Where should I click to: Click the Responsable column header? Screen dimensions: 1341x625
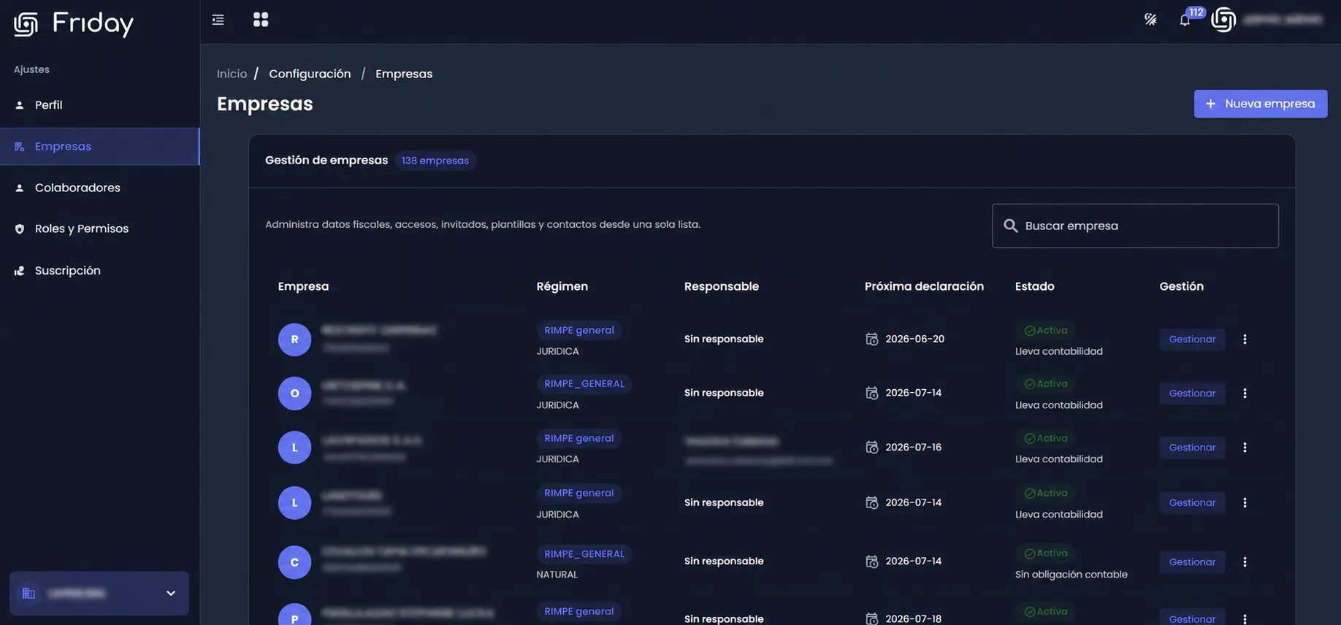point(721,286)
